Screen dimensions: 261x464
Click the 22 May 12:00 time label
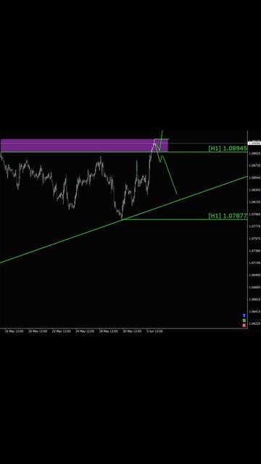pos(61,331)
